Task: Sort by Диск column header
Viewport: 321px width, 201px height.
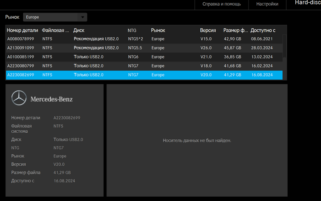Action: point(79,30)
